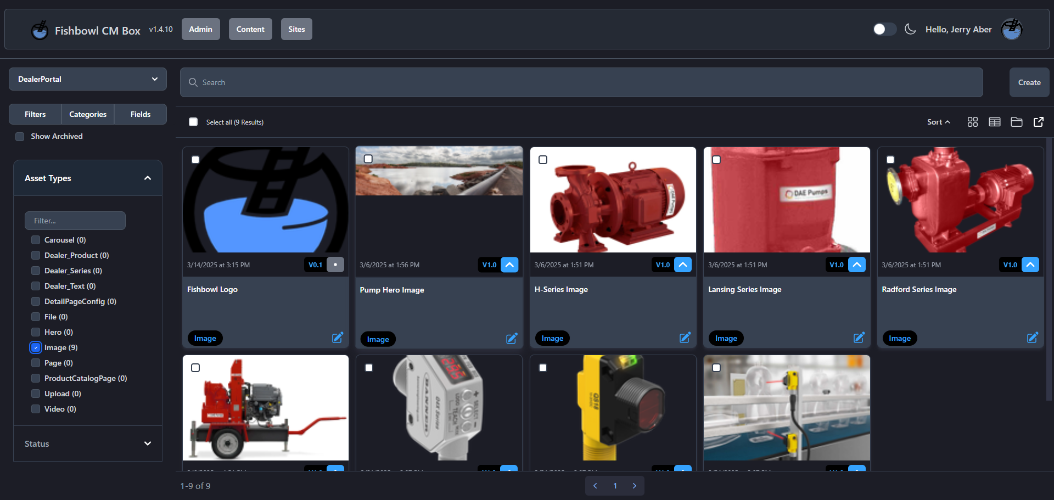The width and height of the screenshot is (1054, 500).
Task: Click the "1-9 of 9" results count
Action: click(x=195, y=486)
